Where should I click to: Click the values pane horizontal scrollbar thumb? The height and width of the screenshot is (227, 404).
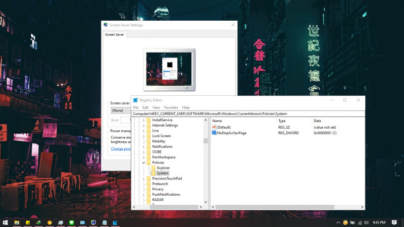(x=275, y=207)
